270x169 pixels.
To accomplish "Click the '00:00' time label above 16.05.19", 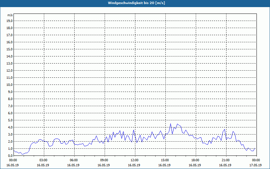I will click(13, 160).
